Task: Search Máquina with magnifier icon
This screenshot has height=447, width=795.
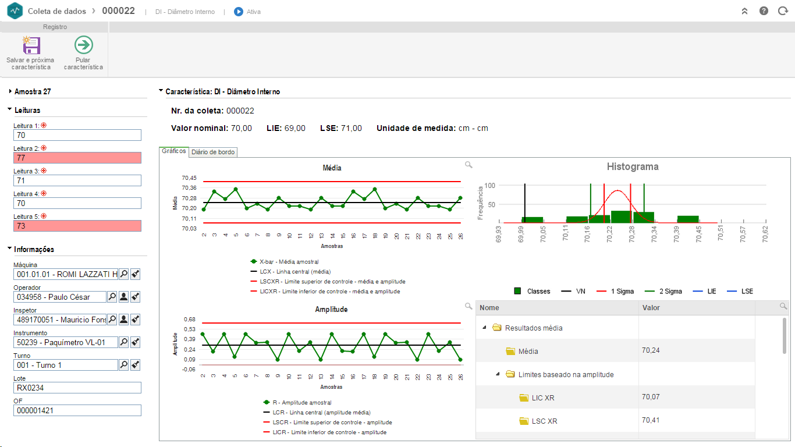Action: click(x=123, y=274)
